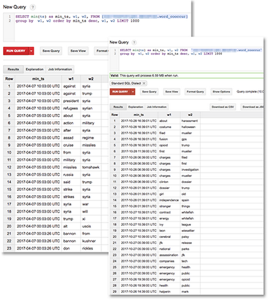Click the Show Options button
Image resolution: width=272 pixels, height=302 pixels.
221,92
